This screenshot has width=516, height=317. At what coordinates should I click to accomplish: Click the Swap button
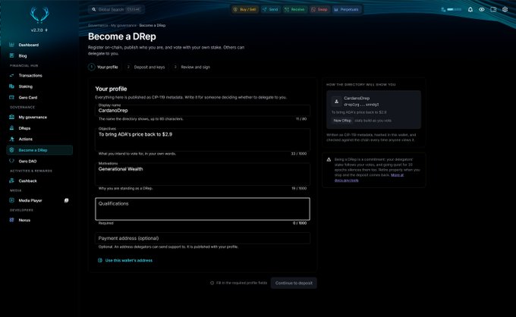[x=319, y=10]
